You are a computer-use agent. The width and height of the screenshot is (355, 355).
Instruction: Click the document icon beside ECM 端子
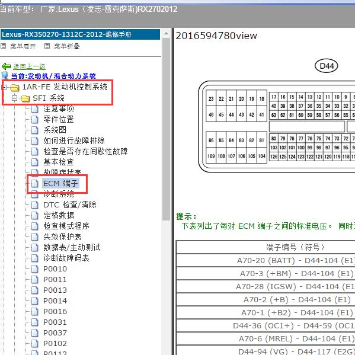(x=34, y=183)
